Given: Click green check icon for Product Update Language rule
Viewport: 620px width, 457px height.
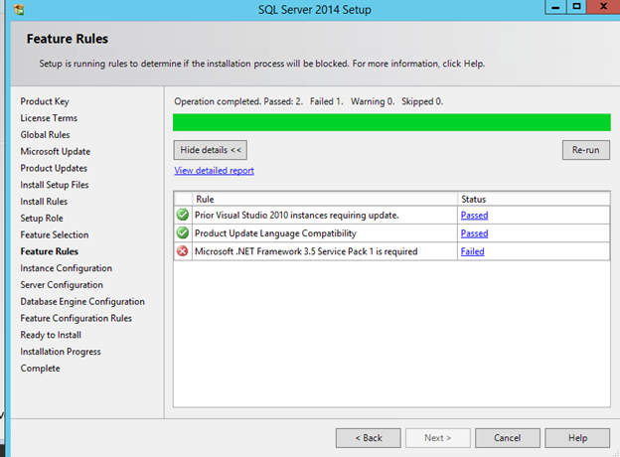Looking at the screenshot, I should tap(182, 232).
